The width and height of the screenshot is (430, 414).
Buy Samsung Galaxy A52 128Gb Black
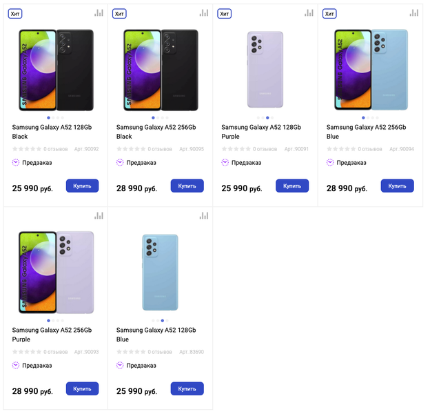82,186
